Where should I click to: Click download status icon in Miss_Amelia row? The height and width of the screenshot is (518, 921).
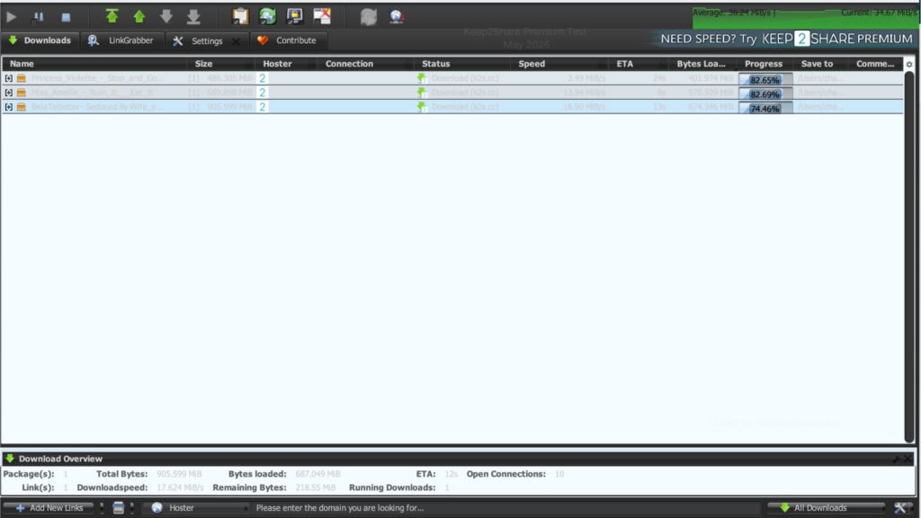[422, 93]
